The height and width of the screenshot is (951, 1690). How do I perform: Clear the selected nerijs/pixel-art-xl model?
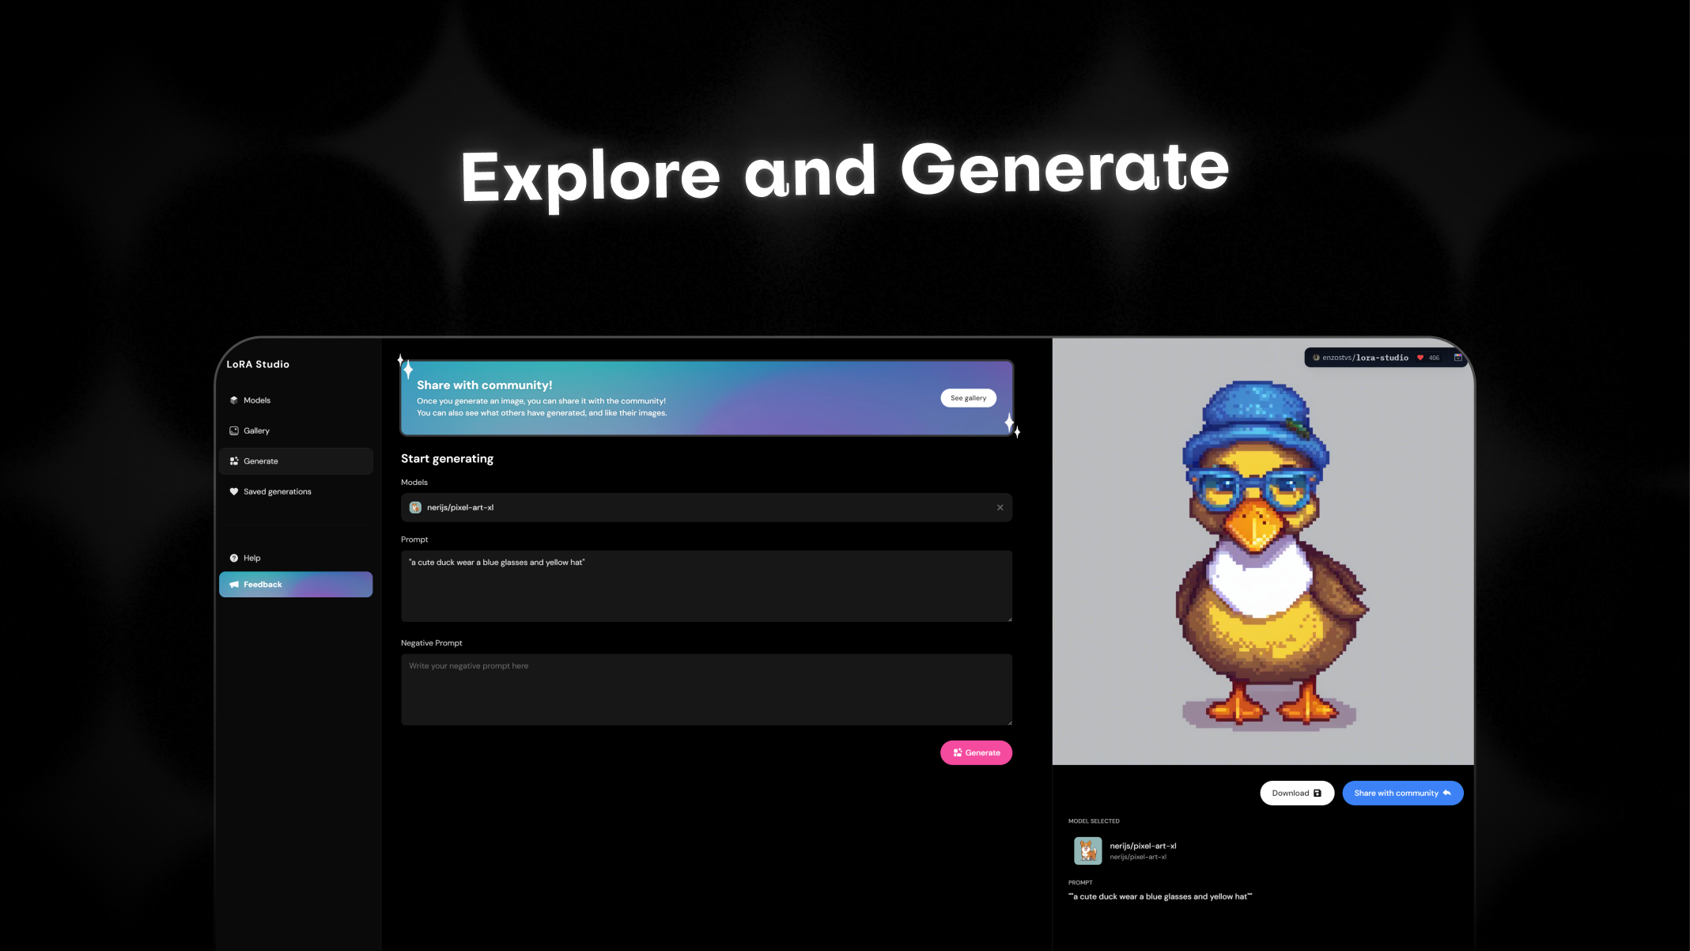tap(1000, 508)
